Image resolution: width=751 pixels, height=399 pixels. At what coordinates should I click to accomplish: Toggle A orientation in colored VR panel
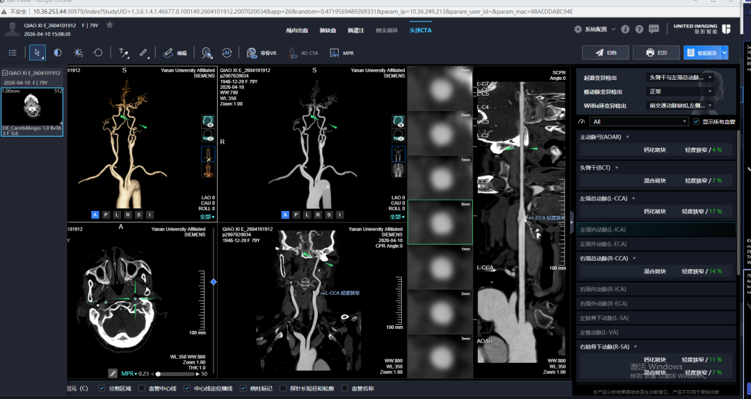[x=95, y=215]
